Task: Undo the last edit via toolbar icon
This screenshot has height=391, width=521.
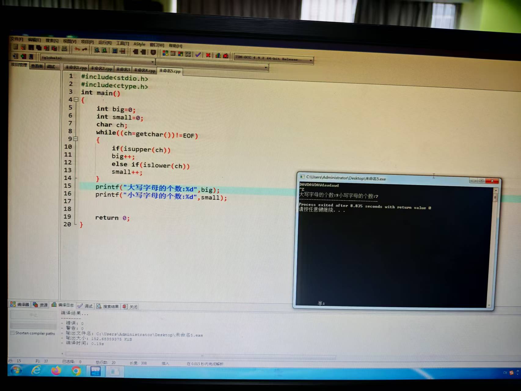Action: click(x=77, y=49)
